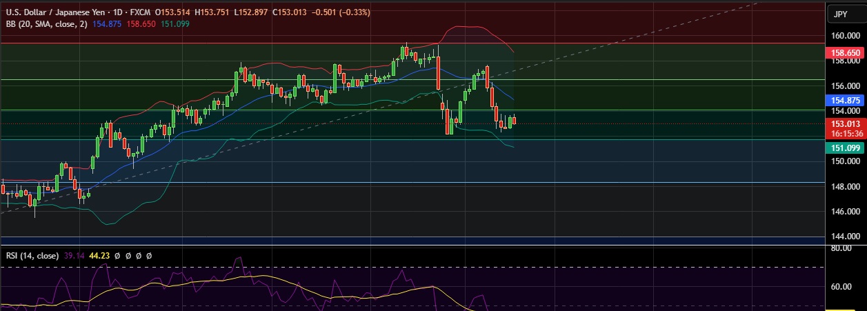Viewport: 867px width, 311px height.
Task: Click the change value −0.501 (−0.33%)
Action: click(341, 12)
